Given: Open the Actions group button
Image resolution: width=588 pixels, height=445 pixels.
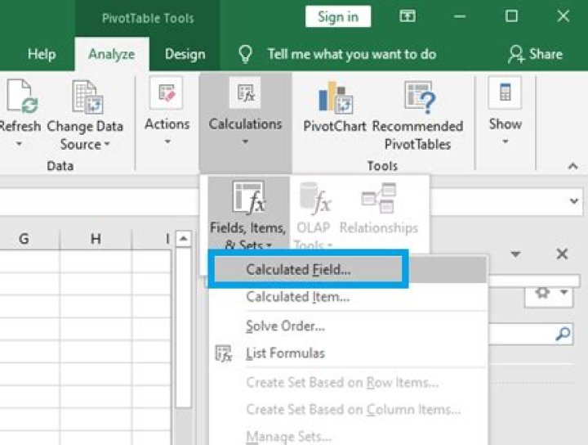Looking at the screenshot, I should (x=167, y=110).
